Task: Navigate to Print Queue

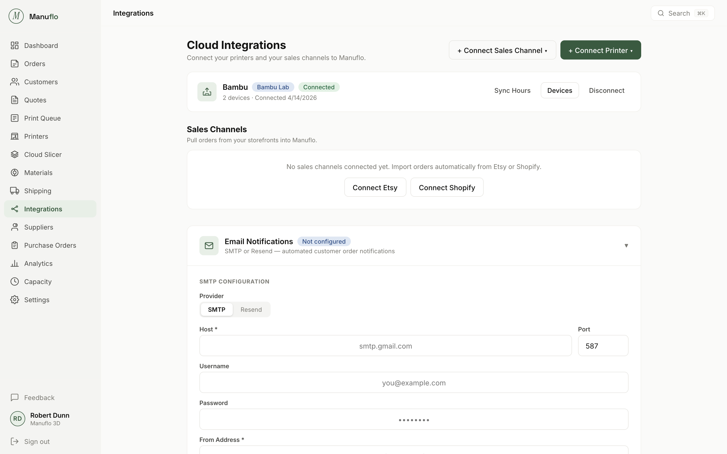Action: (50, 118)
